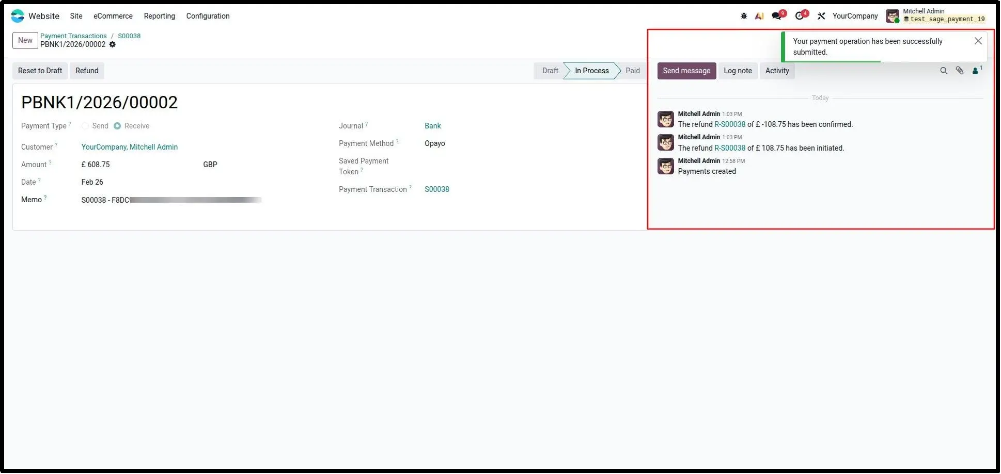The image size is (1001, 474).
Task: Switch company via YourCompany selector
Action: pyautogui.click(x=856, y=16)
